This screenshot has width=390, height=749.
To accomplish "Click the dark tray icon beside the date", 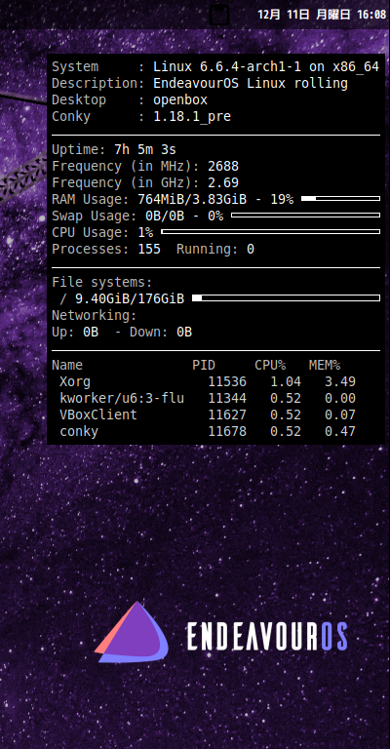I will point(219,15).
